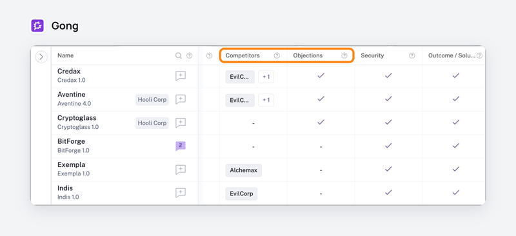Select the EvilC... competitor chip for Credax

240,77
